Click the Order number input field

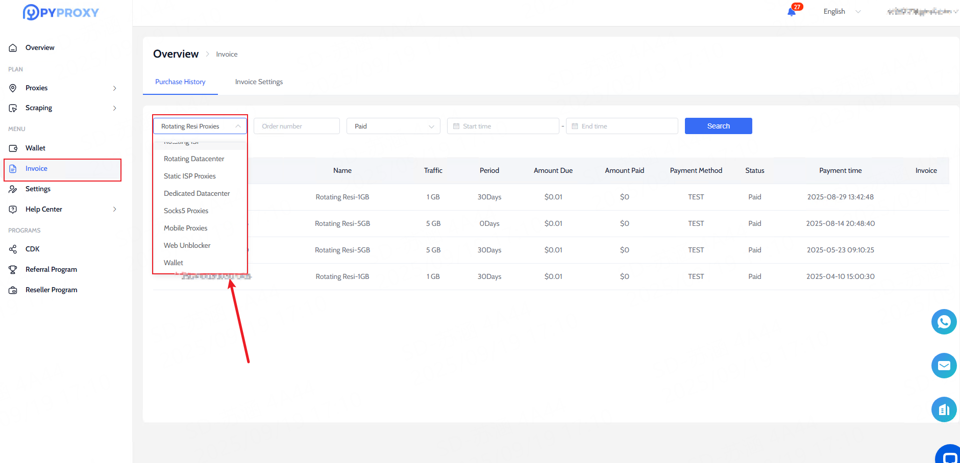(297, 126)
